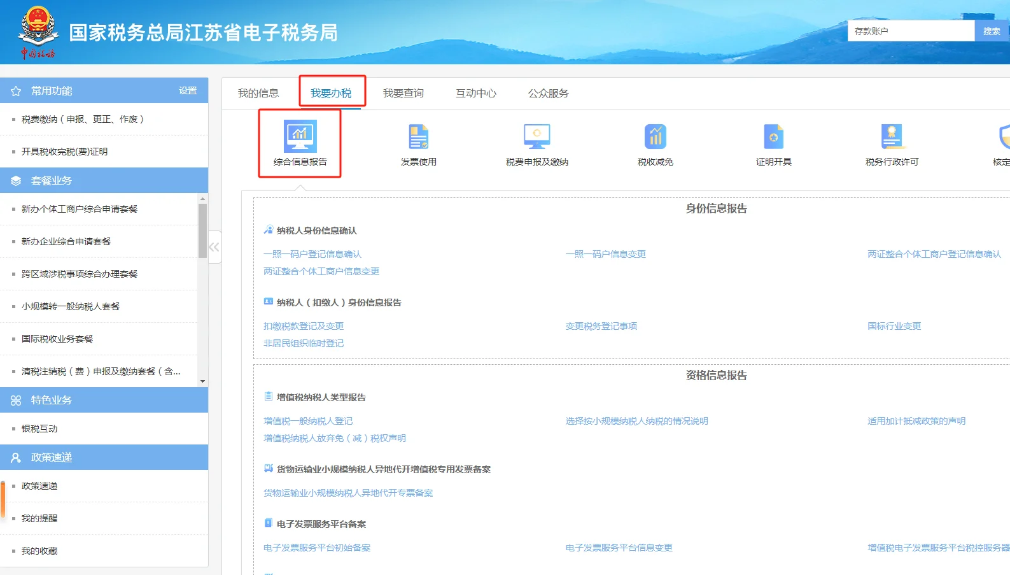Viewport: 1010px width, 575px height.
Task: Click the sidebar scrollbar down arrow
Action: point(202,381)
